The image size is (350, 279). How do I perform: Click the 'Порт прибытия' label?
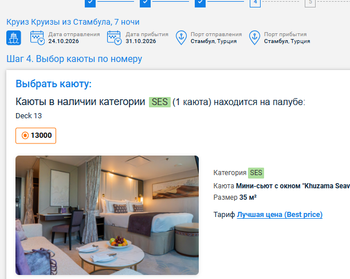click(x=285, y=34)
